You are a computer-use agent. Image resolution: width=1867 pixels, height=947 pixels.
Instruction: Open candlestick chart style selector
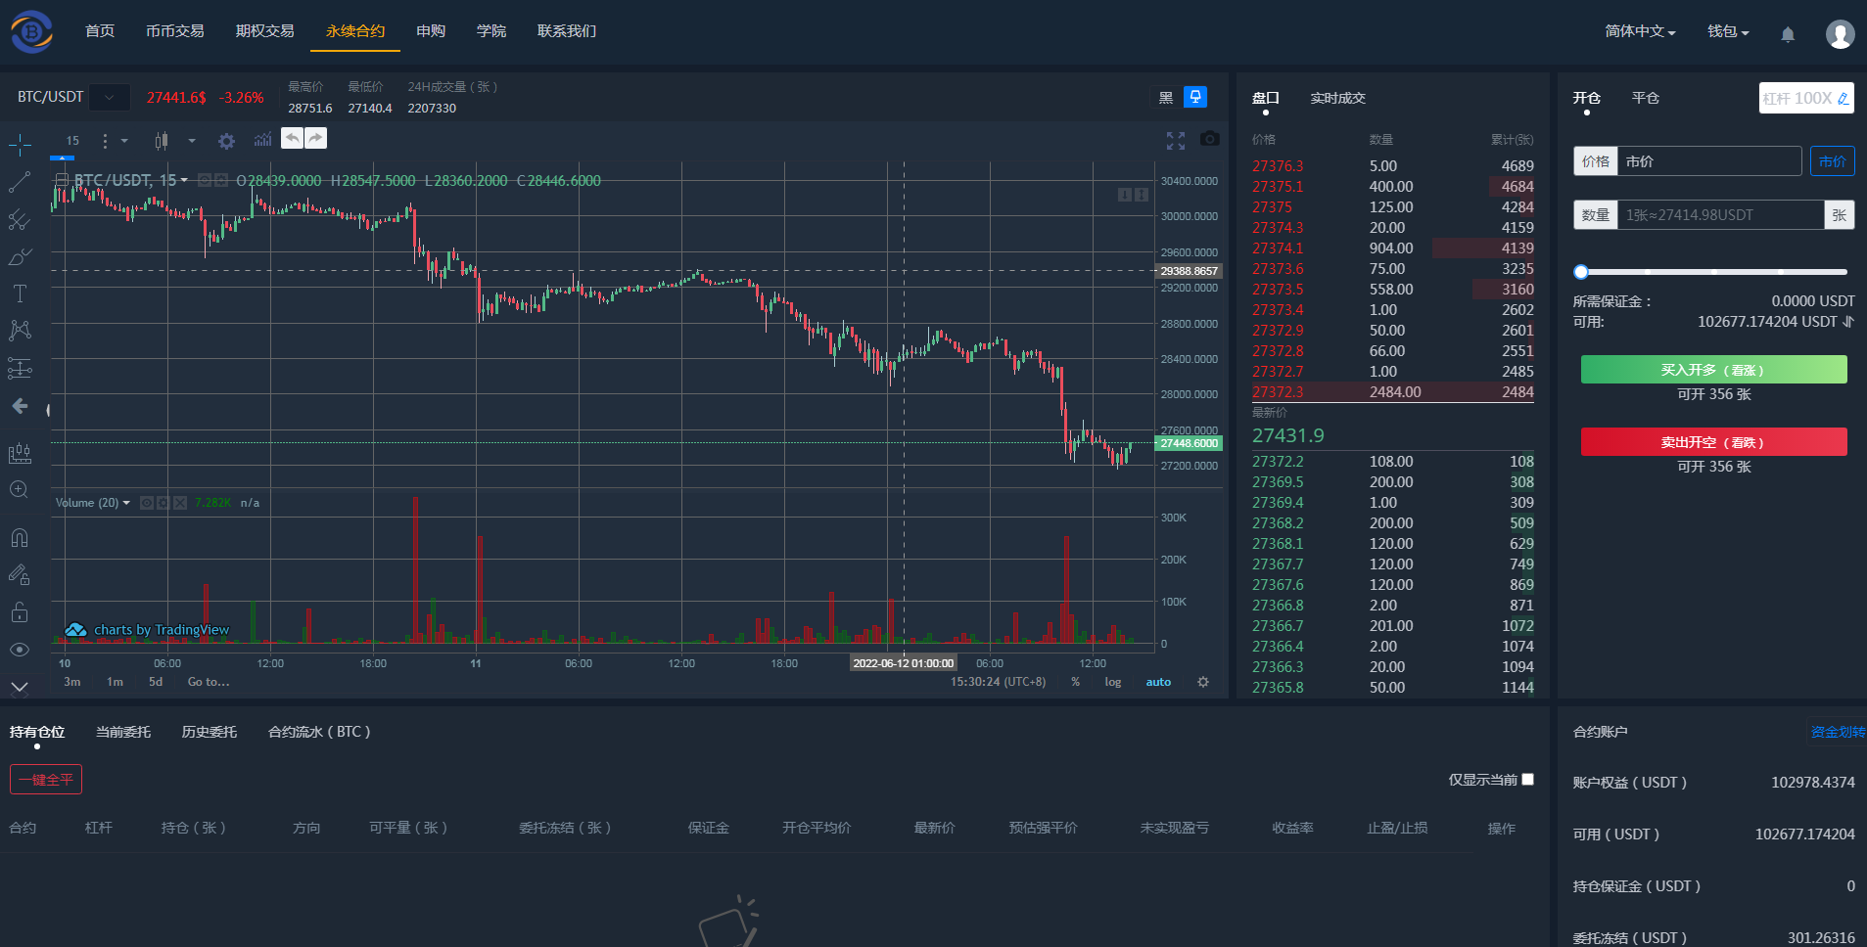click(162, 141)
